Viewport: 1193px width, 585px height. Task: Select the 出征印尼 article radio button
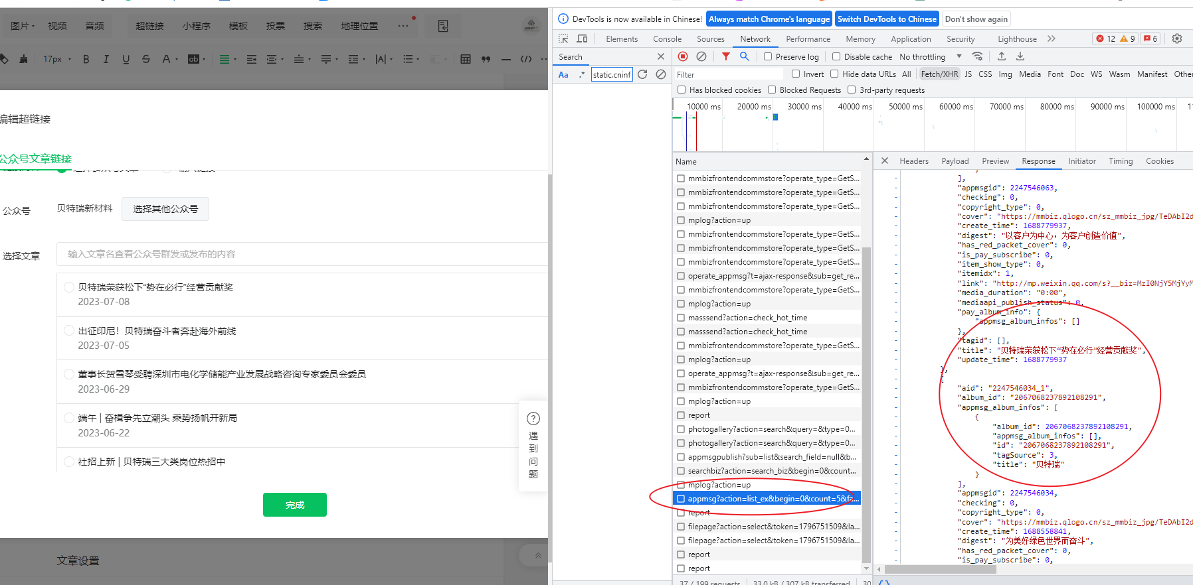pyautogui.click(x=69, y=330)
